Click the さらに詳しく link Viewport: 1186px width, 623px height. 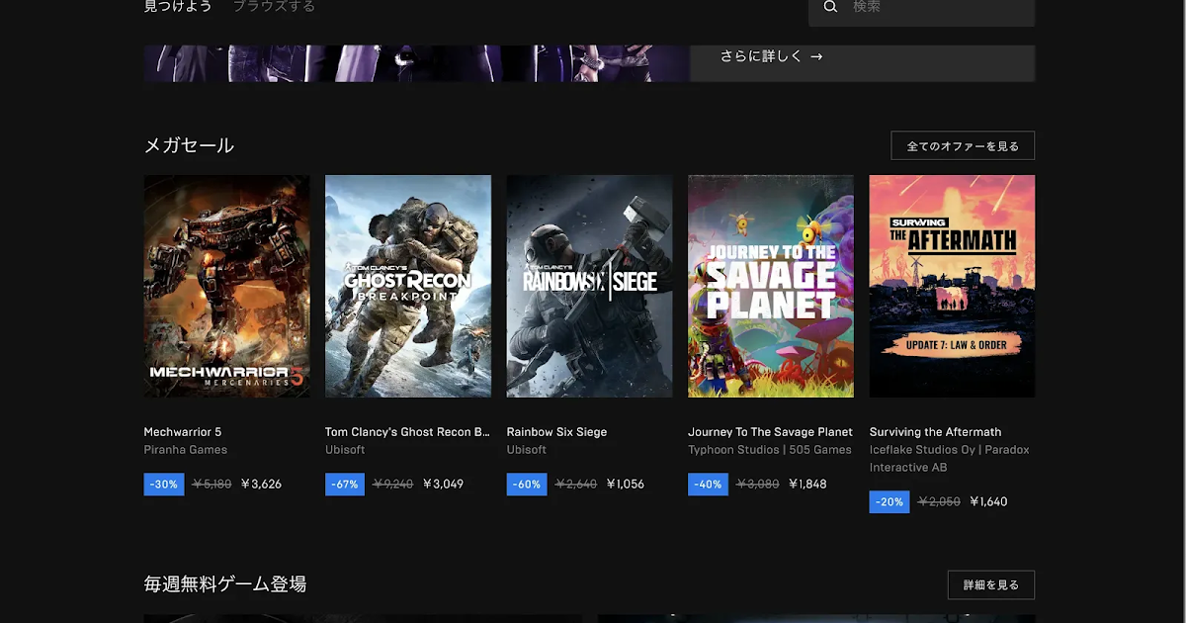point(761,56)
